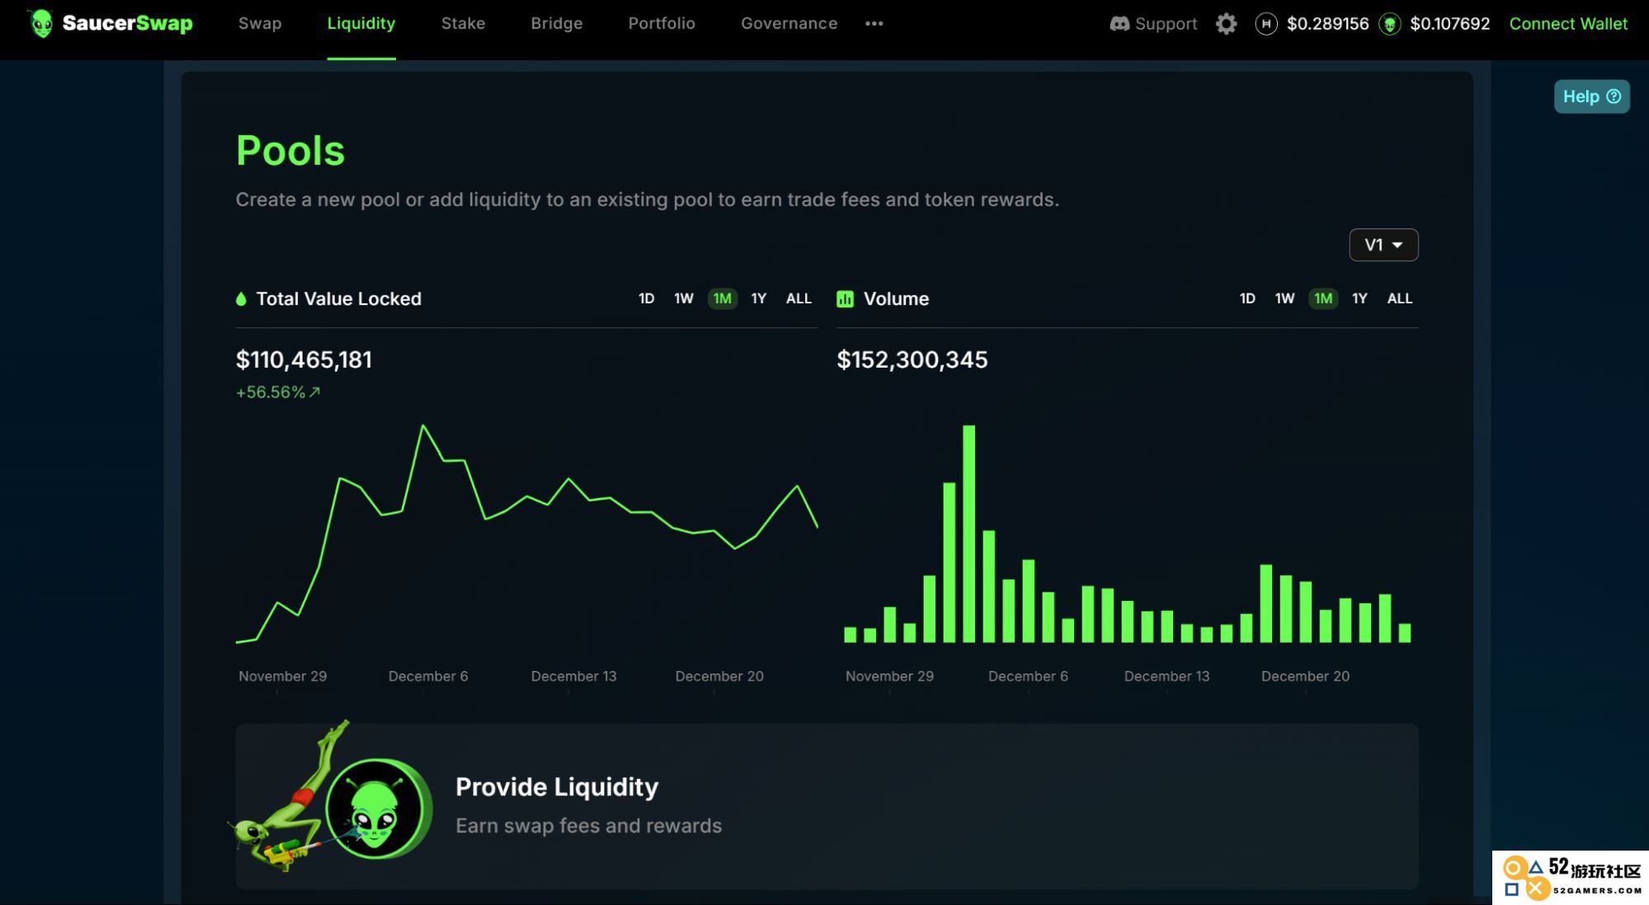The width and height of the screenshot is (1649, 905).
Task: Open the Discord Support link
Action: tap(1153, 24)
